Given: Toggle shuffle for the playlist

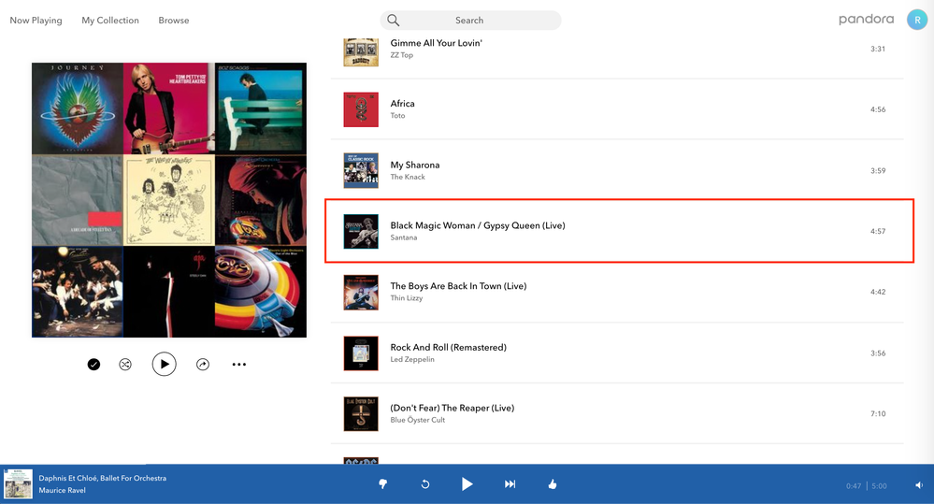Looking at the screenshot, I should point(125,365).
